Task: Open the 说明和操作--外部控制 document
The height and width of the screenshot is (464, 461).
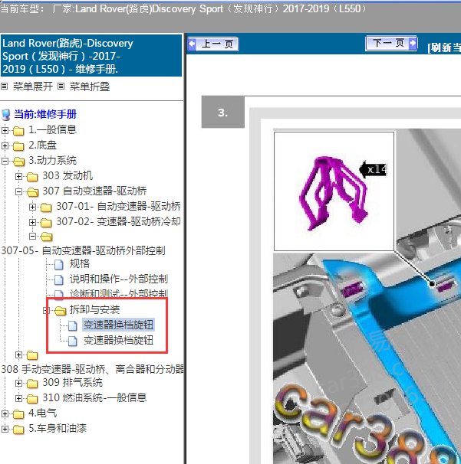Action: tap(119, 279)
